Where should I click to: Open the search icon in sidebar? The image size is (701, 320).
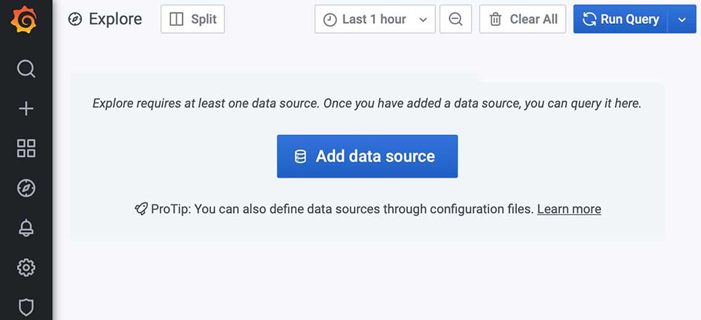[26, 69]
